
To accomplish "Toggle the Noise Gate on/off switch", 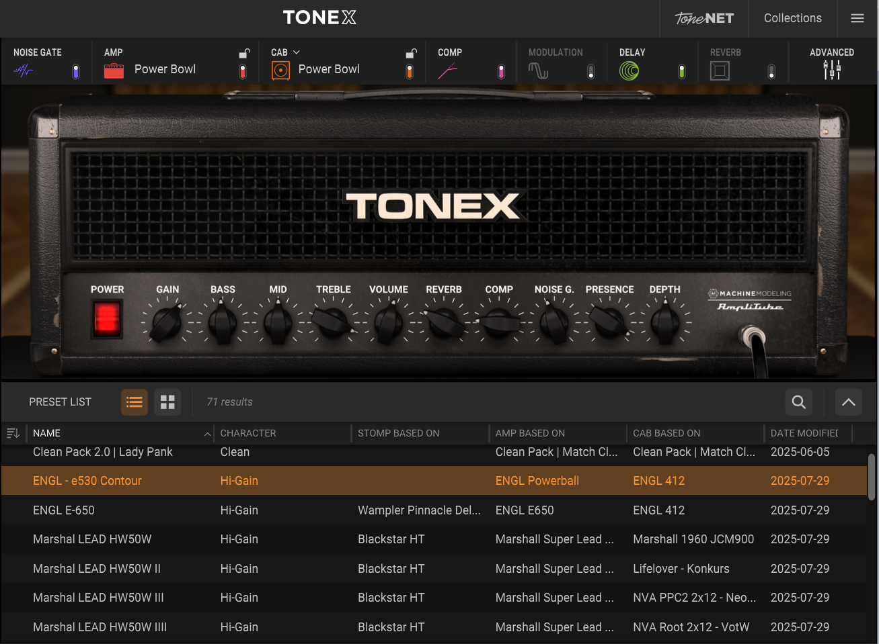I will pos(76,72).
